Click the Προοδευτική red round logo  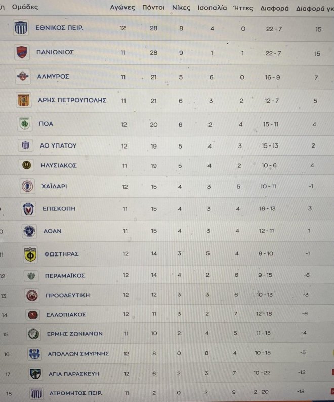click(x=32, y=296)
